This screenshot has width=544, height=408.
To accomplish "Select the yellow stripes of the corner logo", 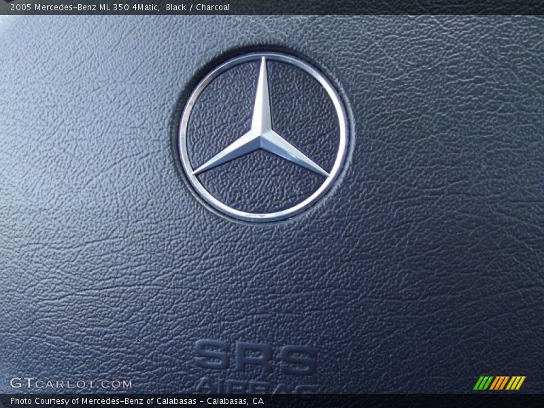I will tap(516, 383).
